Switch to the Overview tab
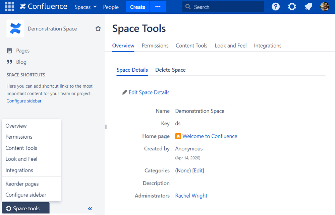Image resolution: width=335 pixels, height=215 pixels. pyautogui.click(x=123, y=46)
